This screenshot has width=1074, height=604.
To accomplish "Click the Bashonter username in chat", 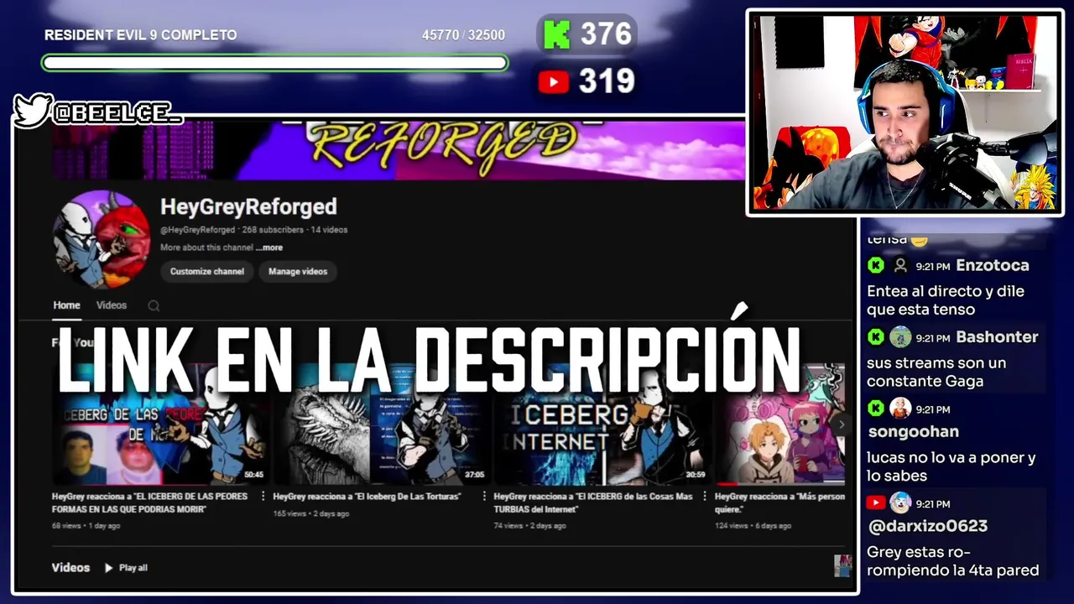I will 997,337.
